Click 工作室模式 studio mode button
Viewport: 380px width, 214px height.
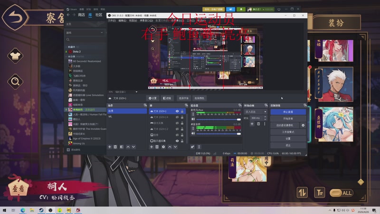(288, 132)
